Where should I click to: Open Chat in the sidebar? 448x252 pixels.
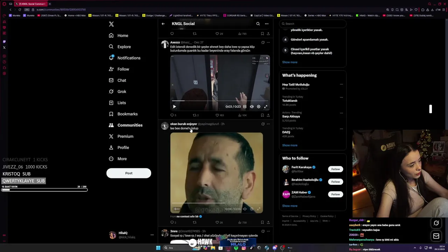(x=118, y=80)
